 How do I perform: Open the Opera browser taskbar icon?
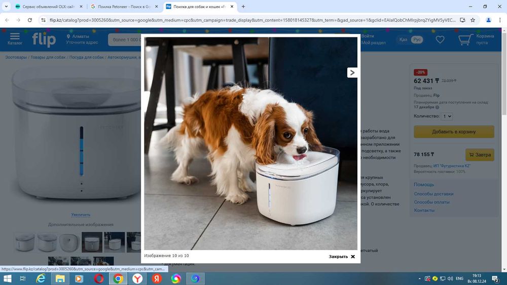[x=99, y=278]
